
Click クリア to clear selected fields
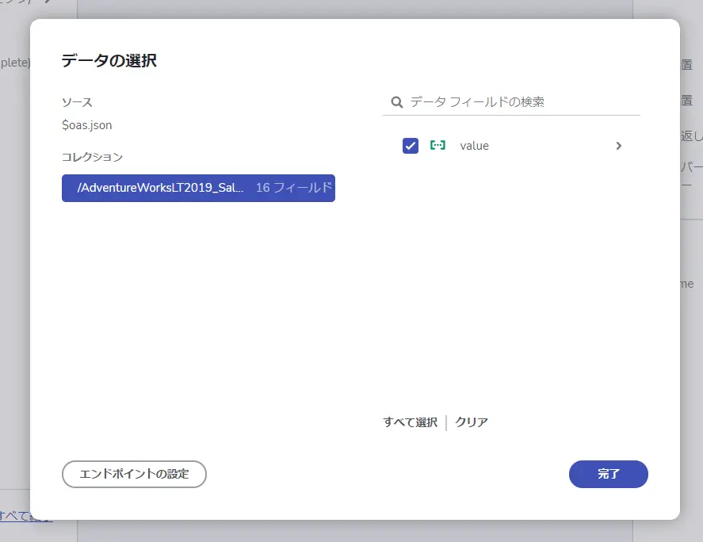click(472, 422)
